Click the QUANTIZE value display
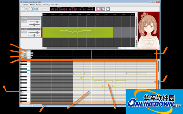The width and height of the screenshot is (183, 114). click(x=90, y=9)
